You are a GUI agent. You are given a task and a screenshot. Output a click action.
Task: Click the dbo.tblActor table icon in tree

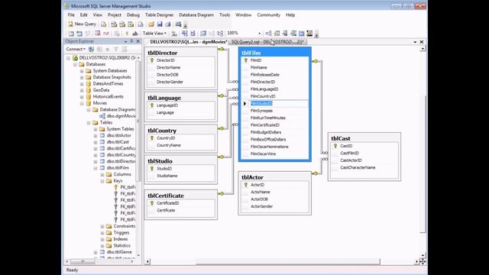click(102, 136)
